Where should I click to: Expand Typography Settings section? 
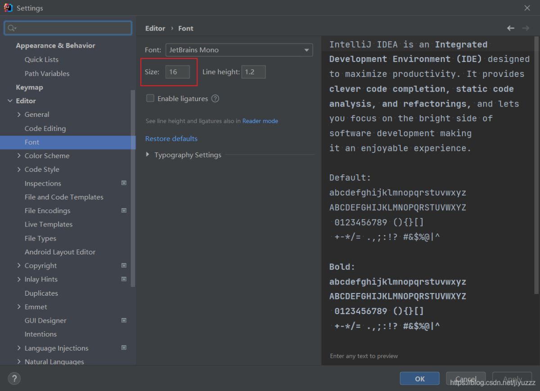point(148,155)
